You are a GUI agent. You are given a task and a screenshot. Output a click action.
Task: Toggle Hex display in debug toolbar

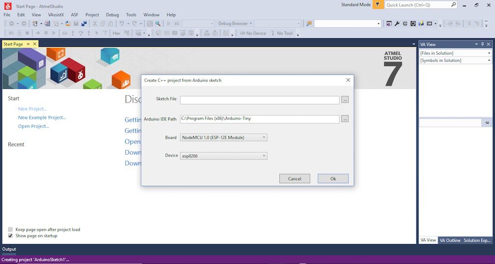(116, 33)
